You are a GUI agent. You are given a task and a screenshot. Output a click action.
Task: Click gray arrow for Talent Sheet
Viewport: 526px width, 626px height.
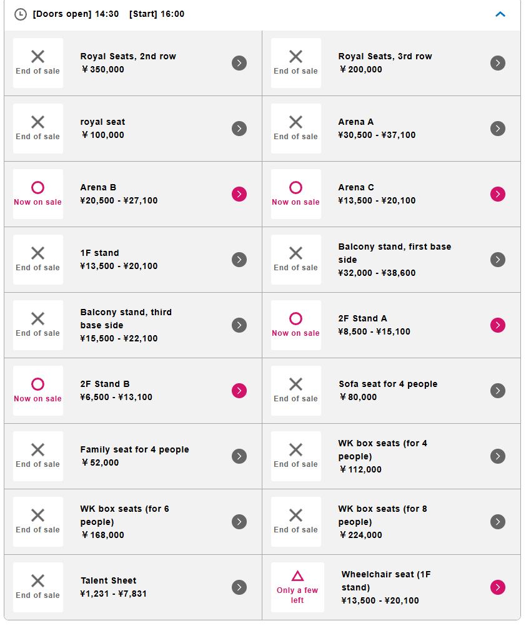239,587
